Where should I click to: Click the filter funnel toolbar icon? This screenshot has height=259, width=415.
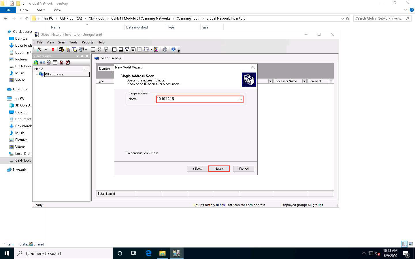pos(106,49)
